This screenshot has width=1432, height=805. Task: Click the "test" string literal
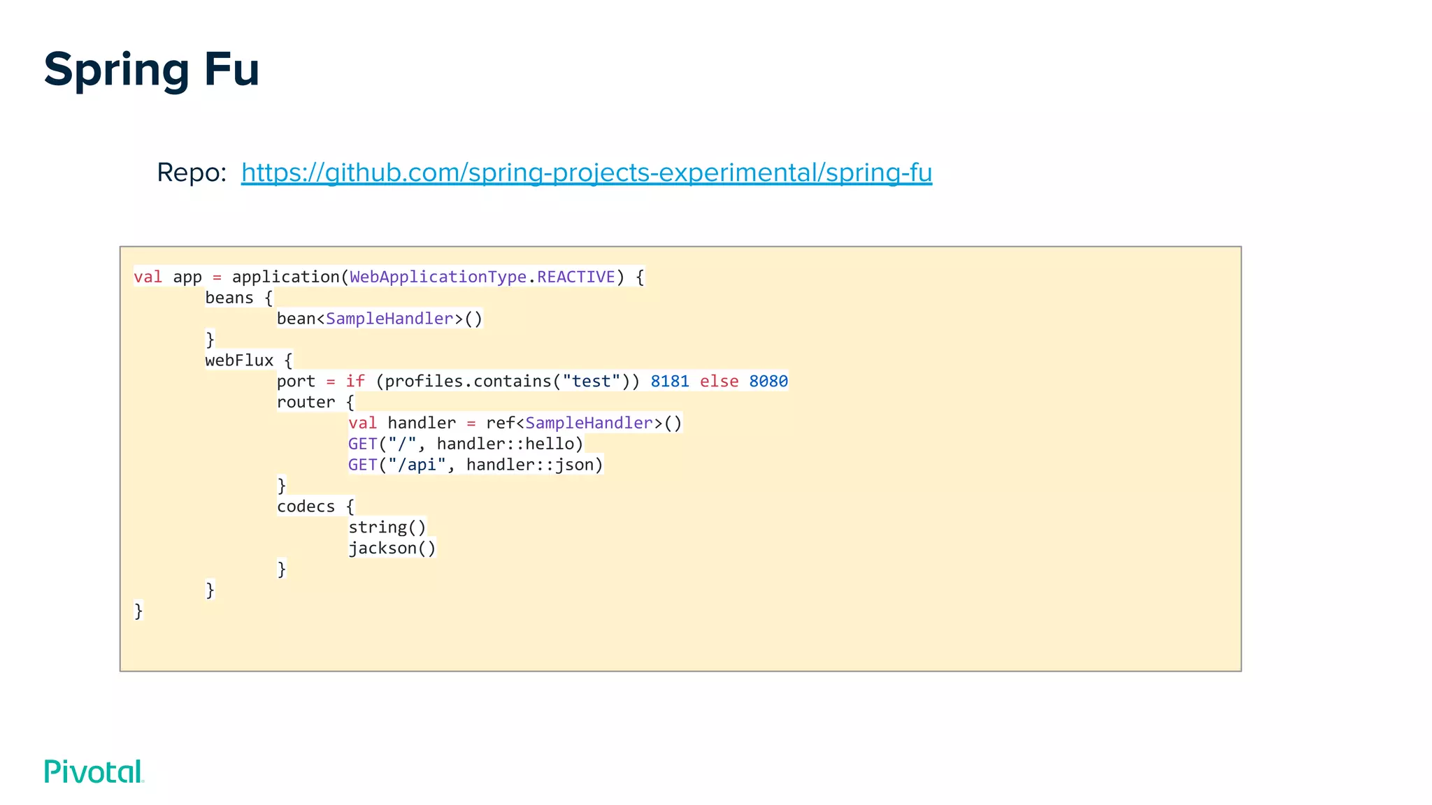(591, 381)
